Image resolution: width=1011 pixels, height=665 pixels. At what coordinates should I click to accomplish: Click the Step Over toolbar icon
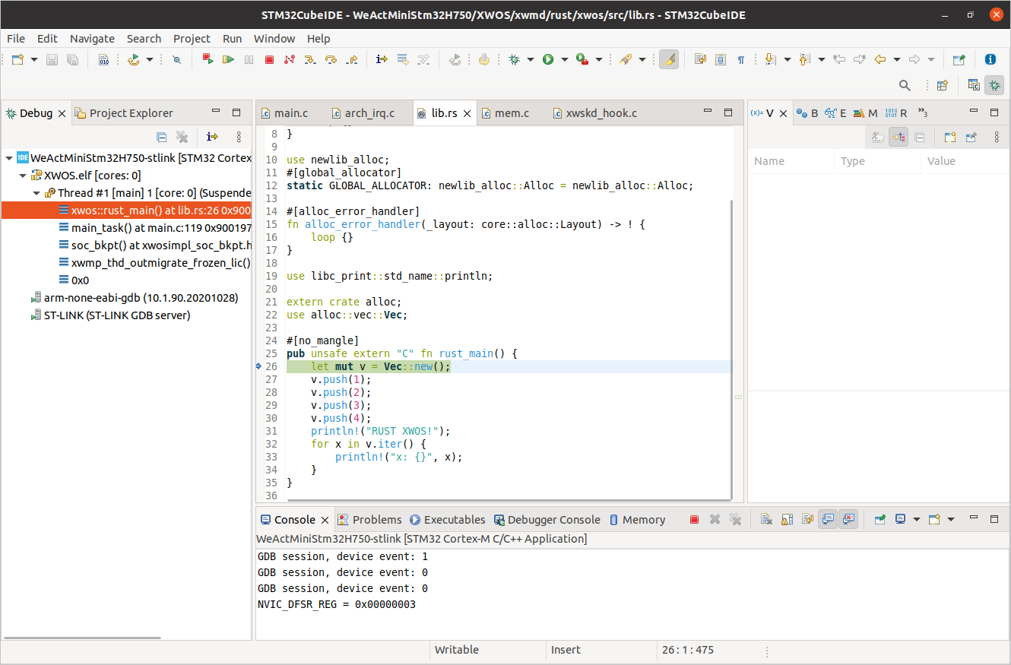tap(331, 59)
